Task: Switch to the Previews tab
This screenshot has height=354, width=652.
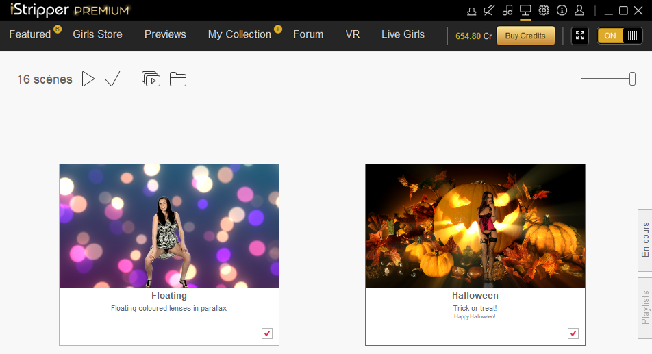Action: point(165,34)
